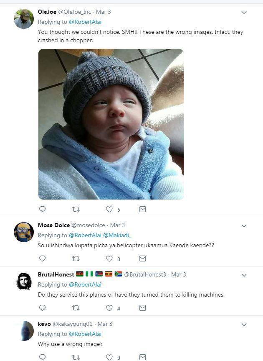Expand options chevron on kevo's tweet
The height and width of the screenshot is (361, 263).
coord(244,325)
